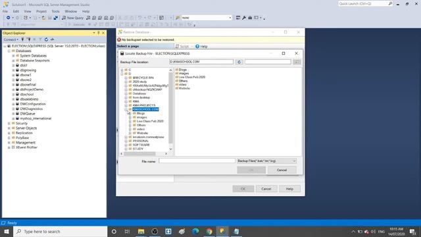Open the File menu
This screenshot has width=421, height=237.
click(5, 11)
